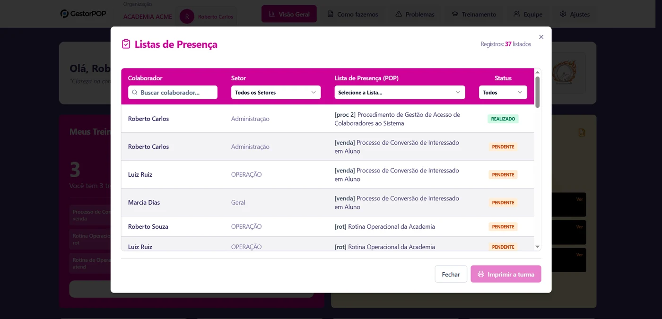Open the Todos os Setores dropdown
Screen dimensions: 662x319
[x=276, y=93]
